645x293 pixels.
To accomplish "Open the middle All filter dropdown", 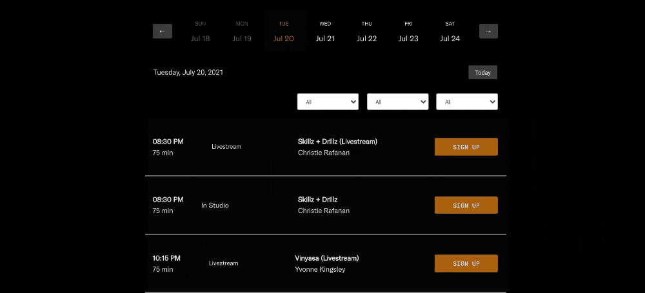I will click(397, 102).
